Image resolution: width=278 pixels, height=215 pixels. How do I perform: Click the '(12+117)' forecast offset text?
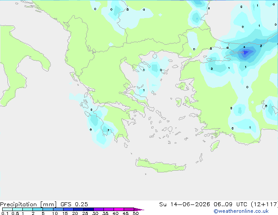264,204
